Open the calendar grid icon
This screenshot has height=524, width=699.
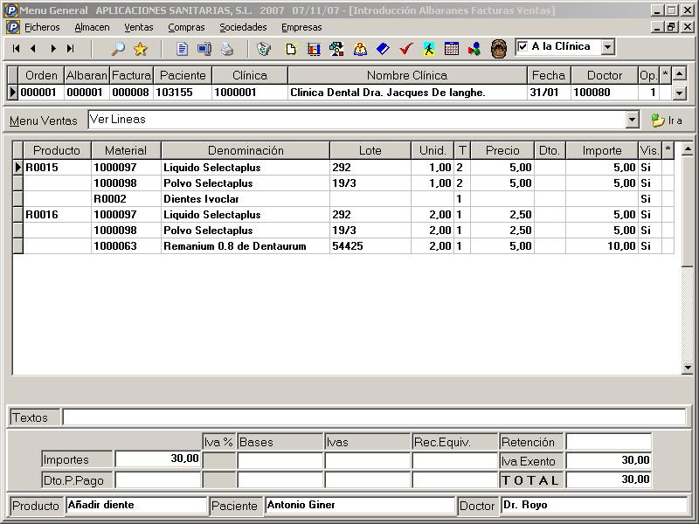[x=452, y=49]
